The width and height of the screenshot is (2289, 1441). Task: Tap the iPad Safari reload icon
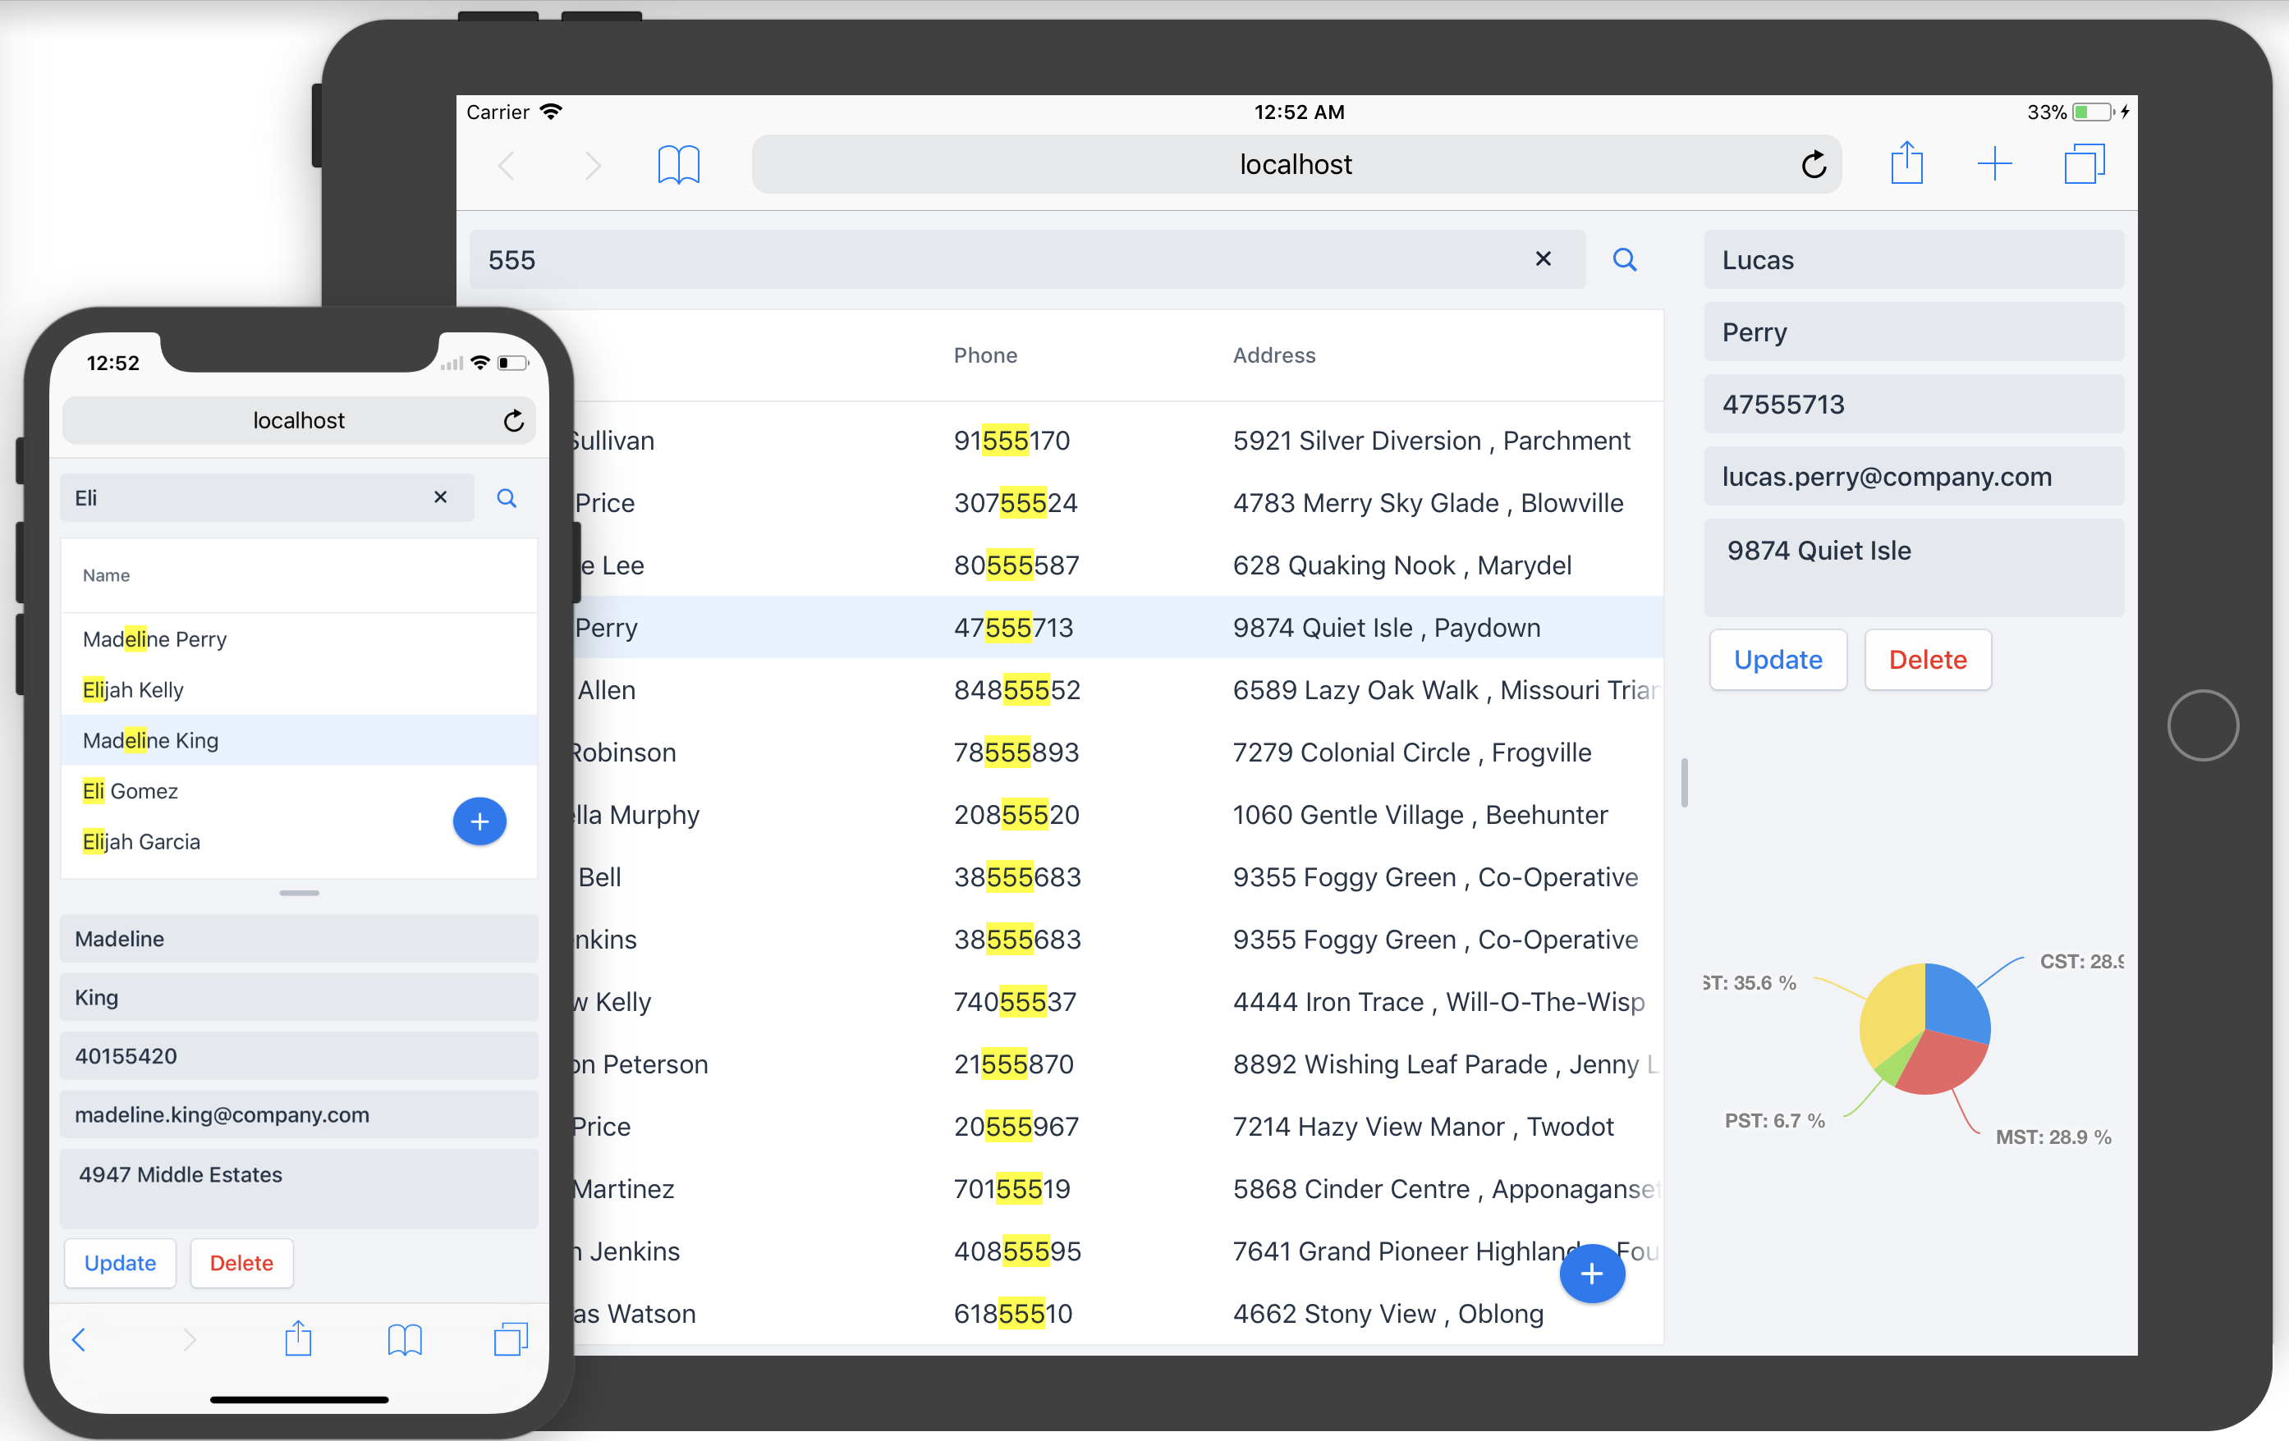(1813, 164)
